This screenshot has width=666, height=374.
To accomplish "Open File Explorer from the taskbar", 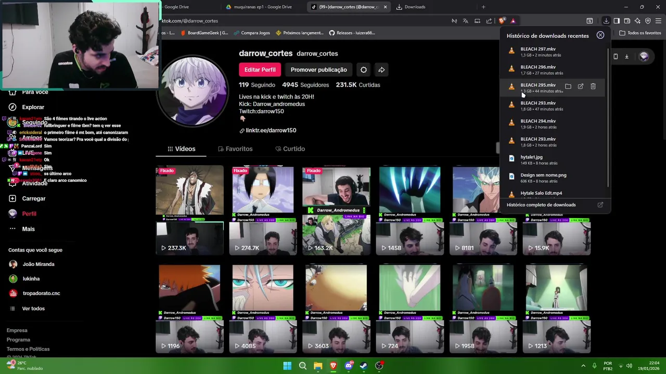I will [318, 366].
